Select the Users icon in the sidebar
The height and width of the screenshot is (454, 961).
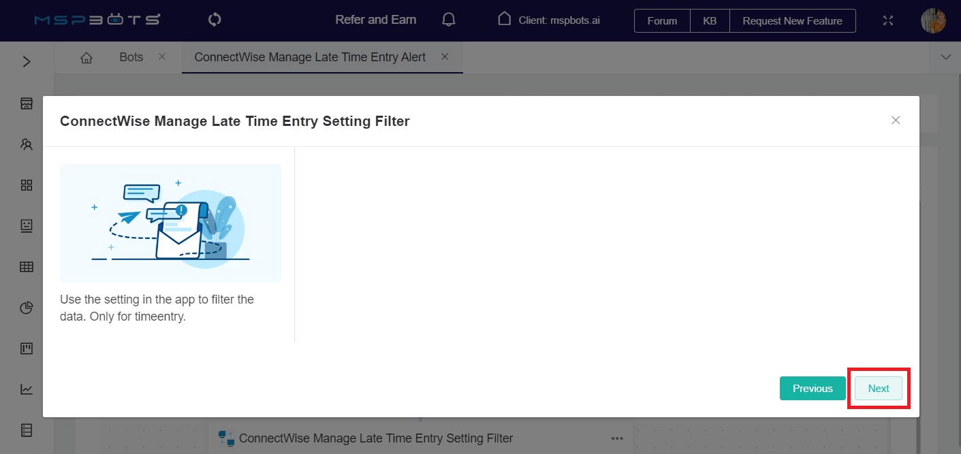pos(26,144)
